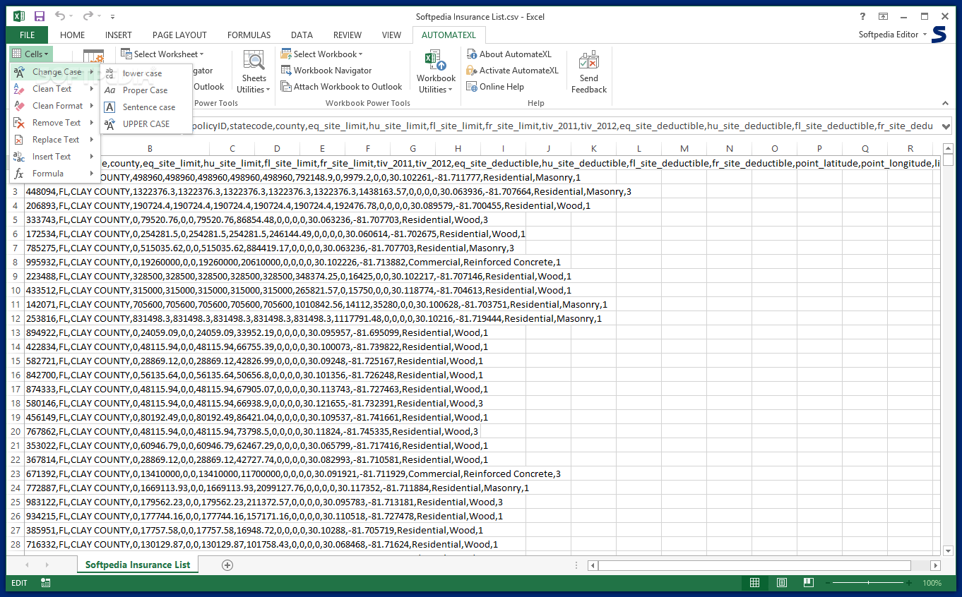Click the Redo arrow icon
Screen dimensions: 962x597
[x=88, y=16]
